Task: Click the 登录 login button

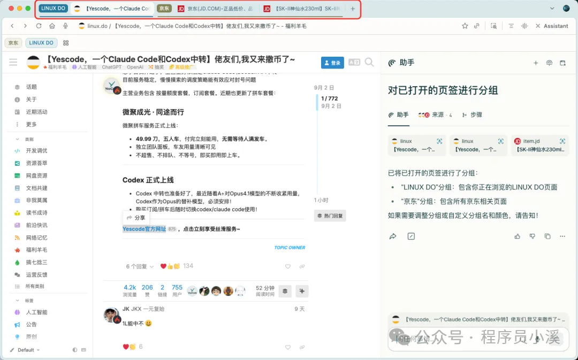Action: click(x=332, y=63)
